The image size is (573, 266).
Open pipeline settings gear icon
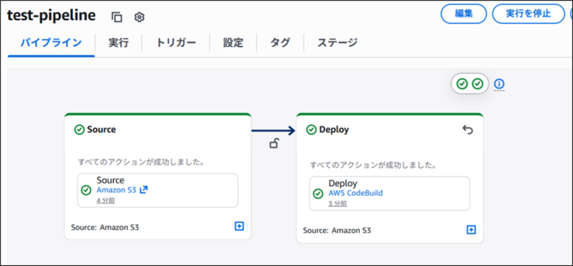tap(139, 17)
